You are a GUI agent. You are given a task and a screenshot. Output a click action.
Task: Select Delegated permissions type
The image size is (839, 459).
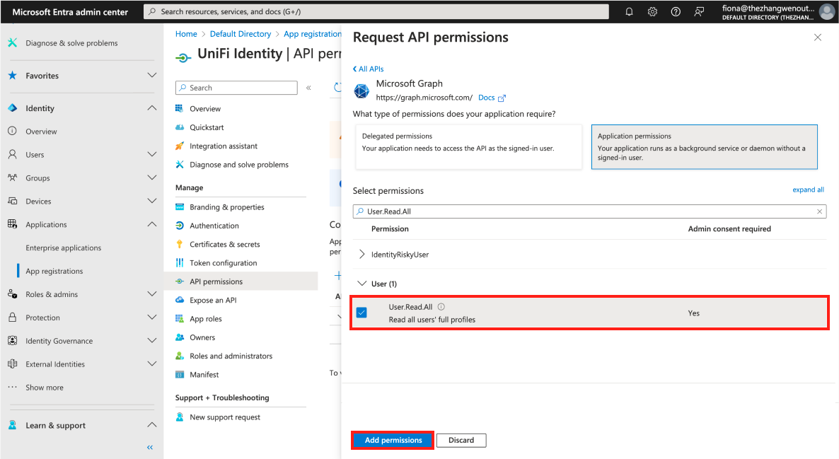(x=469, y=147)
